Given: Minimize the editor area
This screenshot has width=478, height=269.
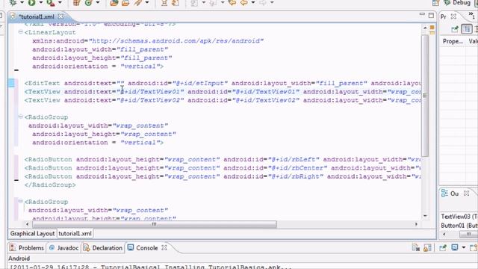Looking at the screenshot, I should (x=422, y=15).
